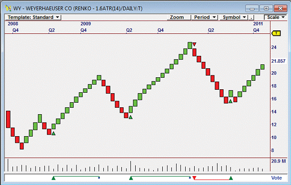Click the 20.9 M volume label
The height and width of the screenshot is (185, 291).
point(279,161)
